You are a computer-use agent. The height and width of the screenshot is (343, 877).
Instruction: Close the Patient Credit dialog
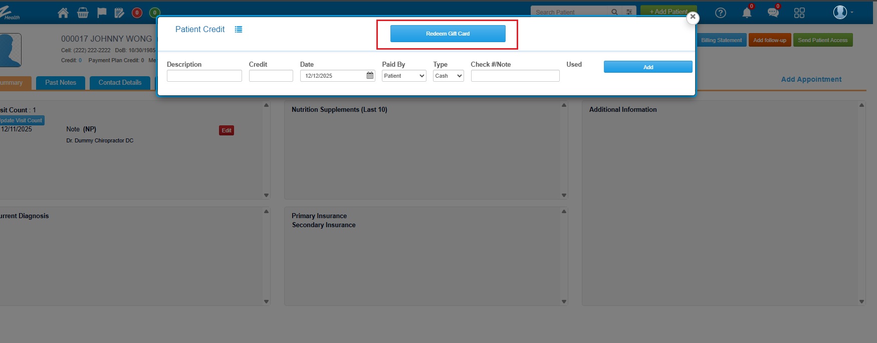pos(693,17)
